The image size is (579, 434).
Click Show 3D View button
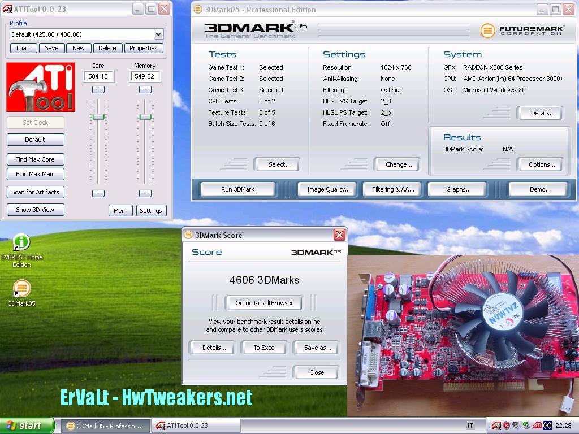[x=35, y=210]
